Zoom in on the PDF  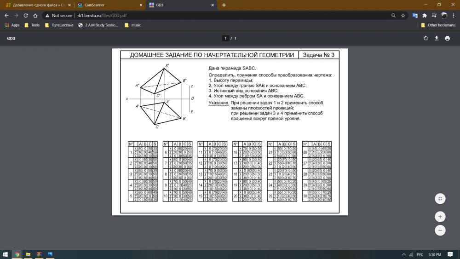pos(440,216)
